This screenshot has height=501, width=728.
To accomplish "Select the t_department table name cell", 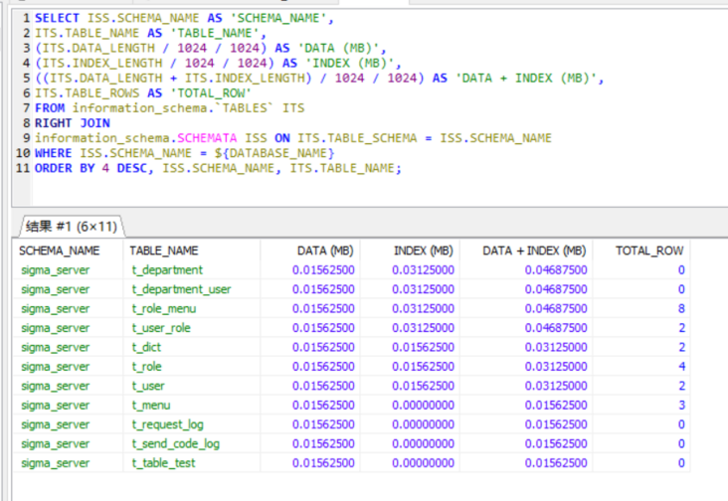I will pos(167,270).
